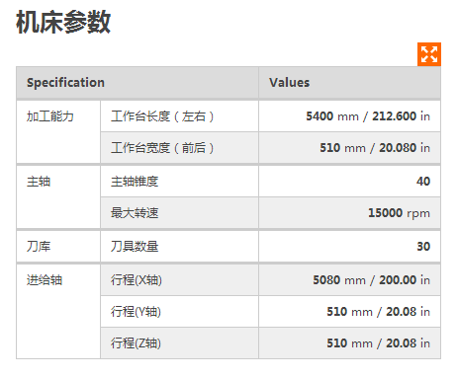Viewport: 457px width, 379px height.
Task: Select the 进给轴 category cell
Action: [58, 312]
